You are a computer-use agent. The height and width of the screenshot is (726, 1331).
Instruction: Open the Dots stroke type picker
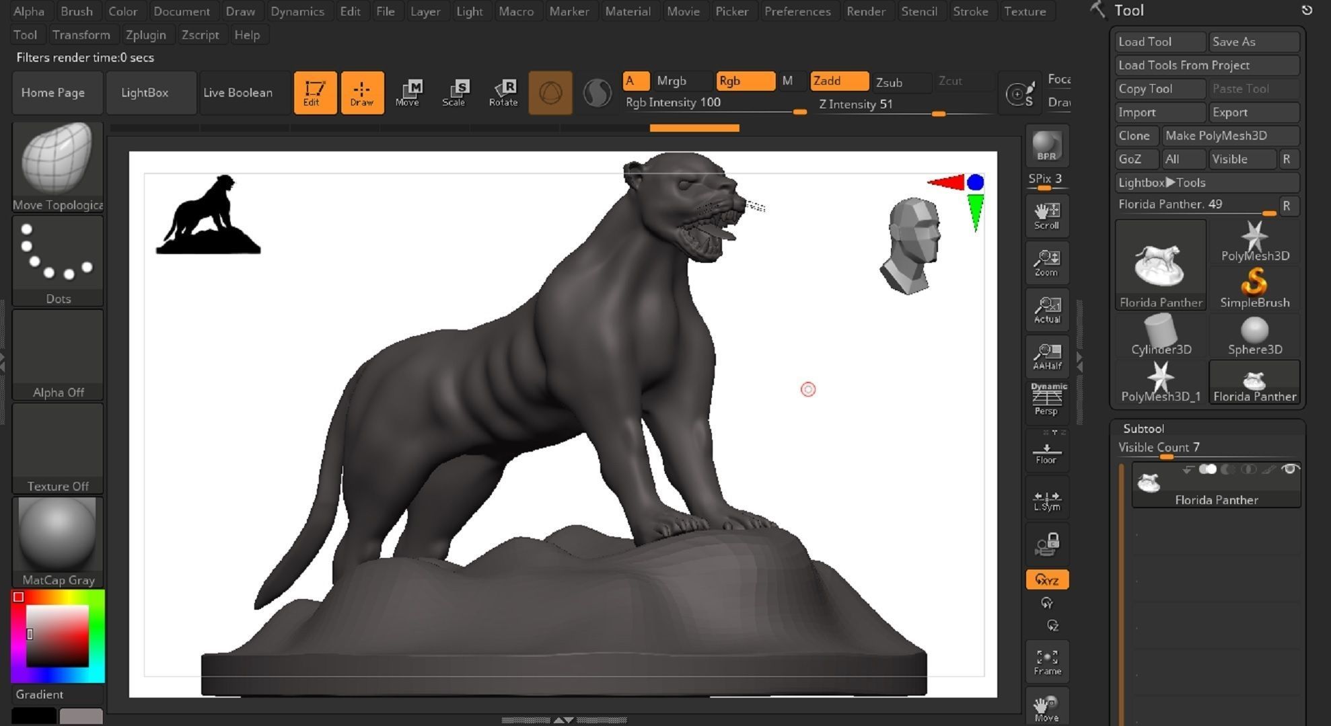58,261
